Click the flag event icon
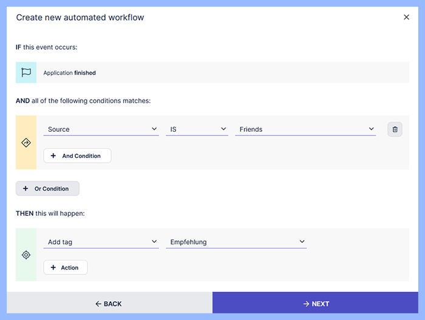The height and width of the screenshot is (320, 425). coord(26,72)
